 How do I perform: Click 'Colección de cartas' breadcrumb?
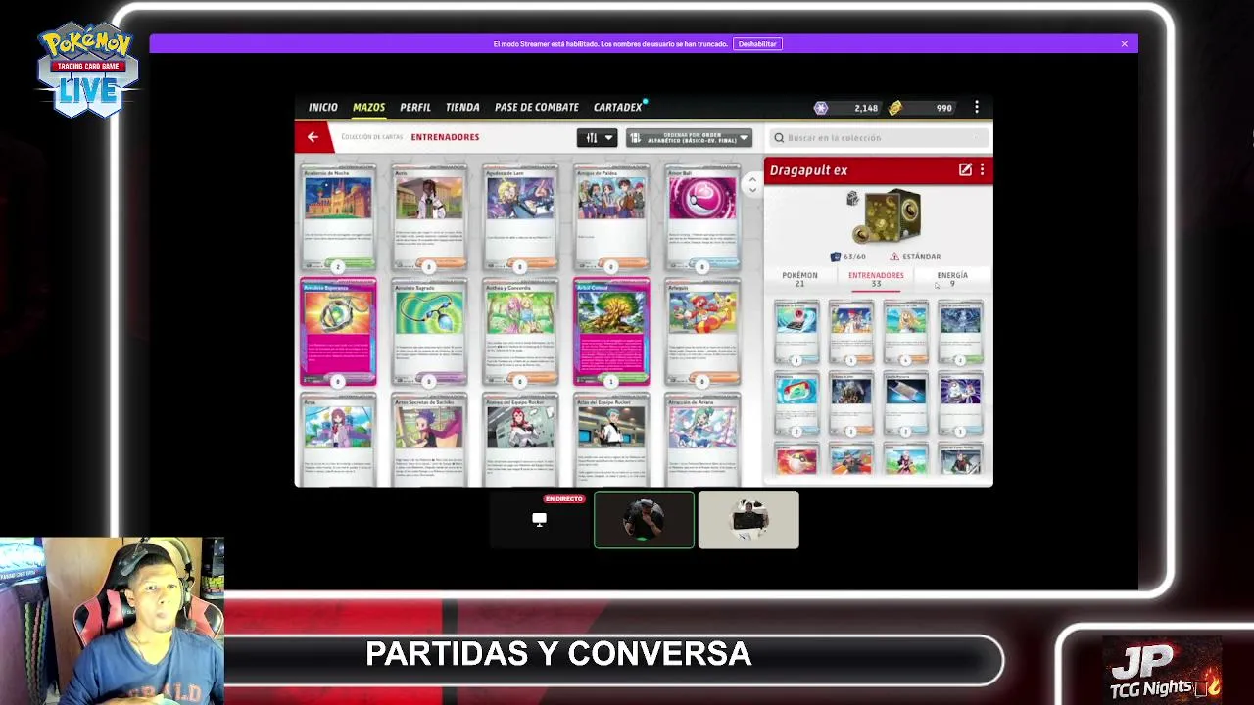click(x=371, y=137)
